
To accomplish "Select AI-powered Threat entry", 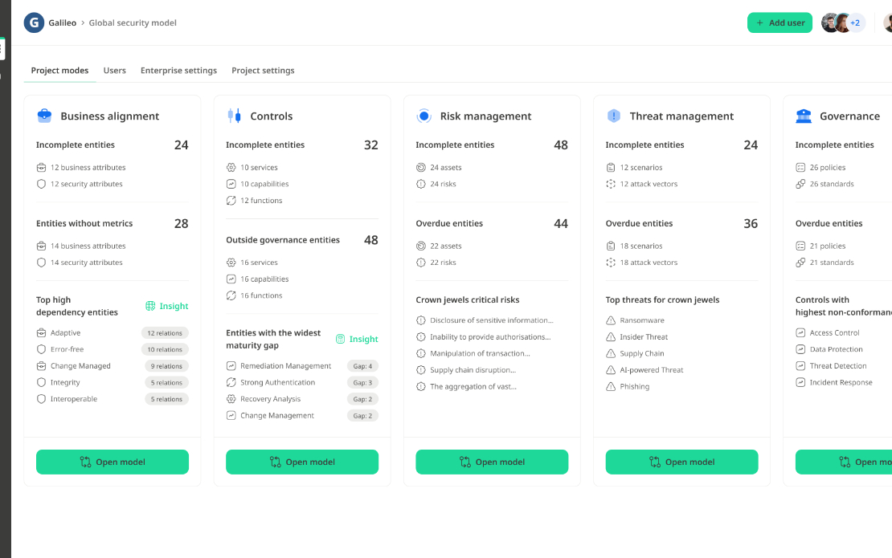I will 652,370.
